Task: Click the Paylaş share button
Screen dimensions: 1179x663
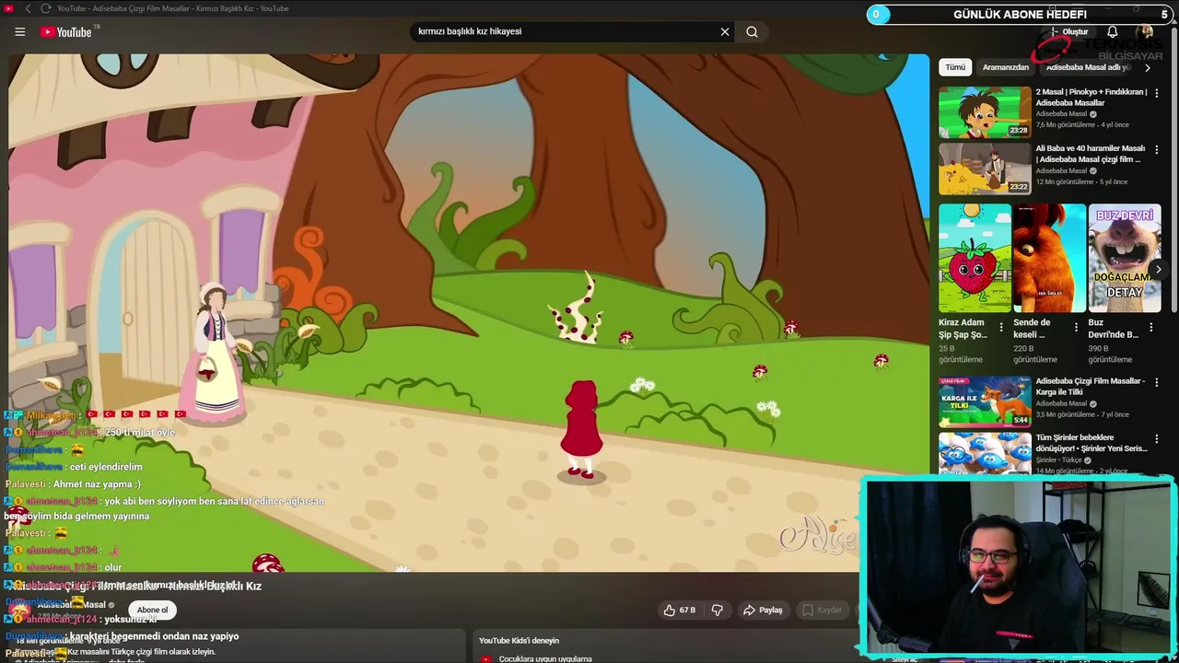Action: pos(763,611)
